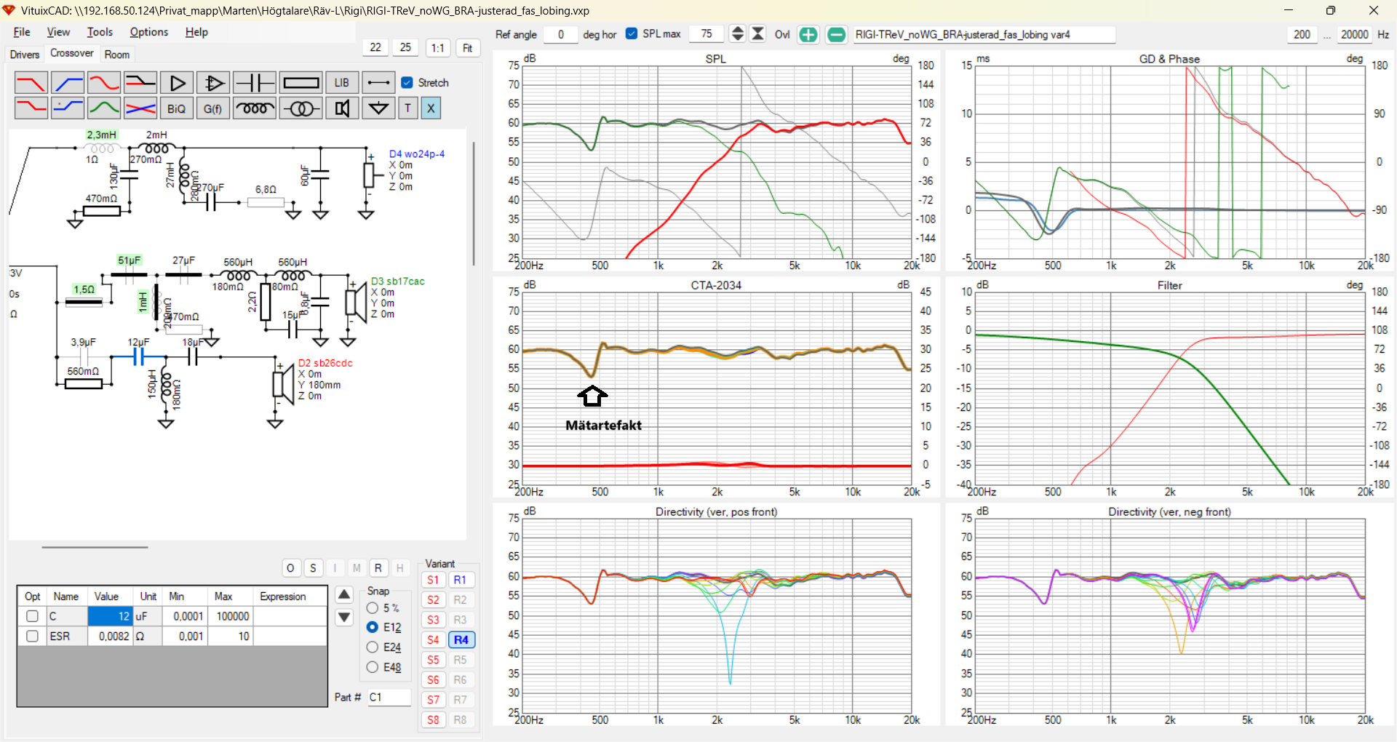Insert a BiQ biquad block

(177, 108)
